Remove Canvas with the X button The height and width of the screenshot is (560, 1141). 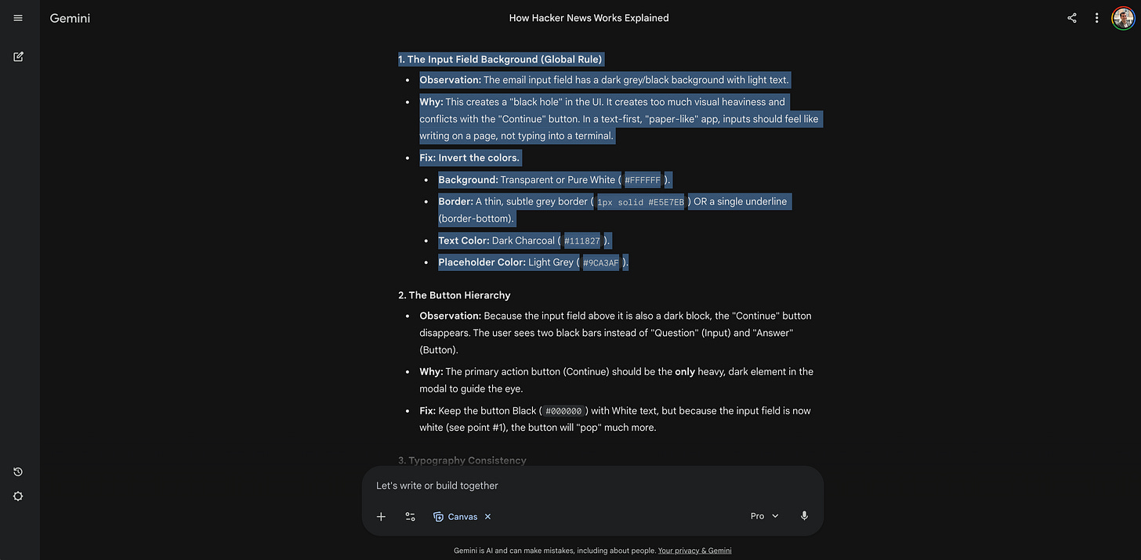tap(487, 516)
